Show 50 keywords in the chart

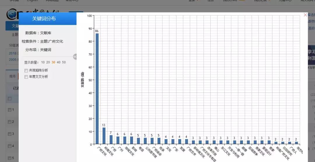tap(64, 62)
